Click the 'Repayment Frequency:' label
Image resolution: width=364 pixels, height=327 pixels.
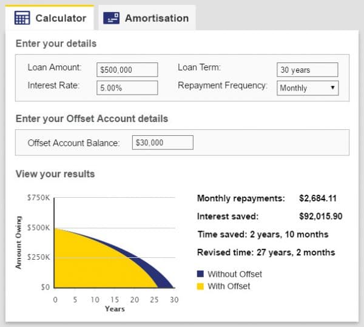pos(223,86)
